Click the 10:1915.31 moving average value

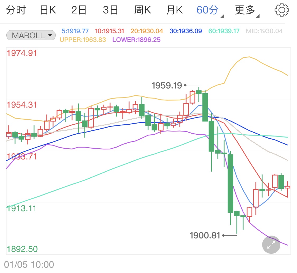[x=110, y=31]
